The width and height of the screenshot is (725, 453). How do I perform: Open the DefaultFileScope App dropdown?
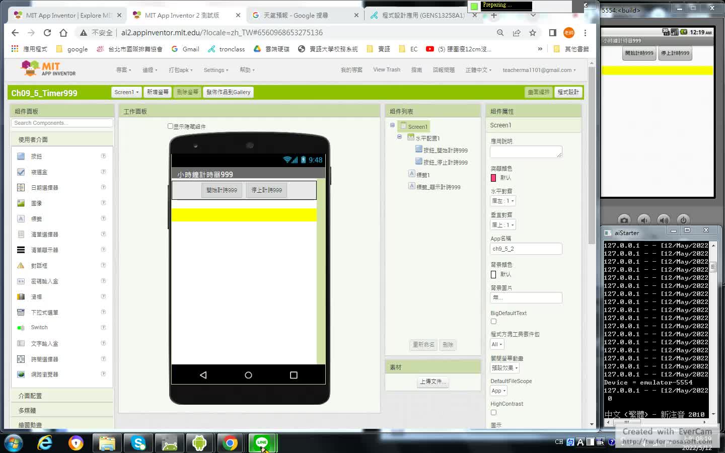[x=498, y=391]
